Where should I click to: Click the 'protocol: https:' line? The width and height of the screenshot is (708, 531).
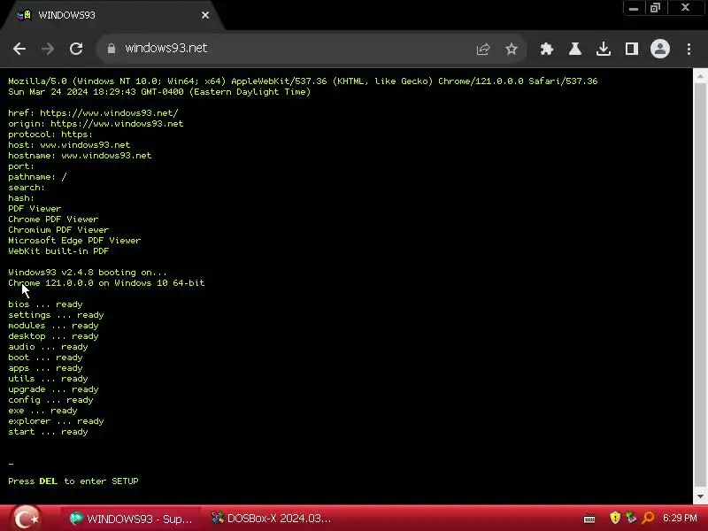pyautogui.click(x=50, y=135)
